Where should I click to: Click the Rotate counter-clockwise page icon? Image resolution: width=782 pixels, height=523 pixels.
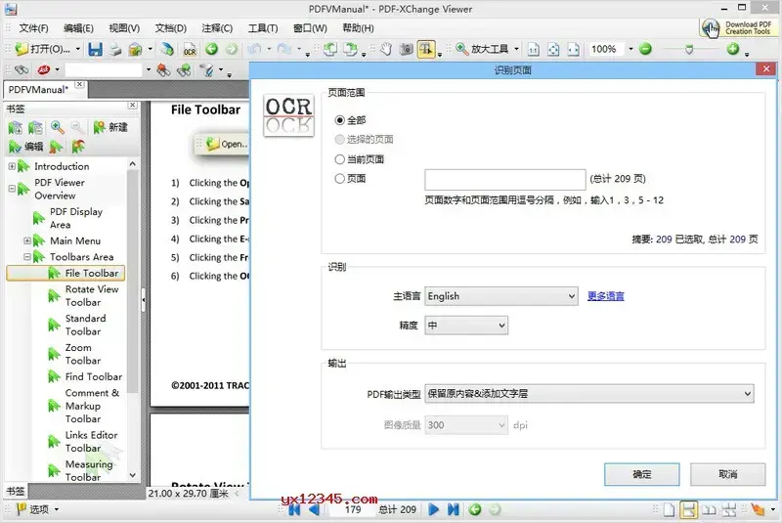[329, 49]
